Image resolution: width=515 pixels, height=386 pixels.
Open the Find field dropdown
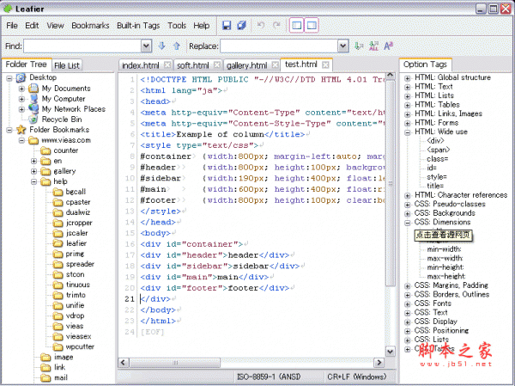click(148, 46)
